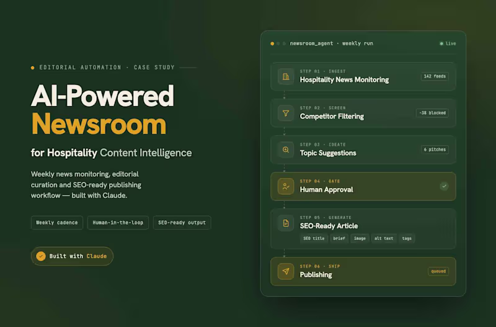Screen dimensions: 496x327
Task: Click the STEP 04 · GATE label
Action: 320,181
